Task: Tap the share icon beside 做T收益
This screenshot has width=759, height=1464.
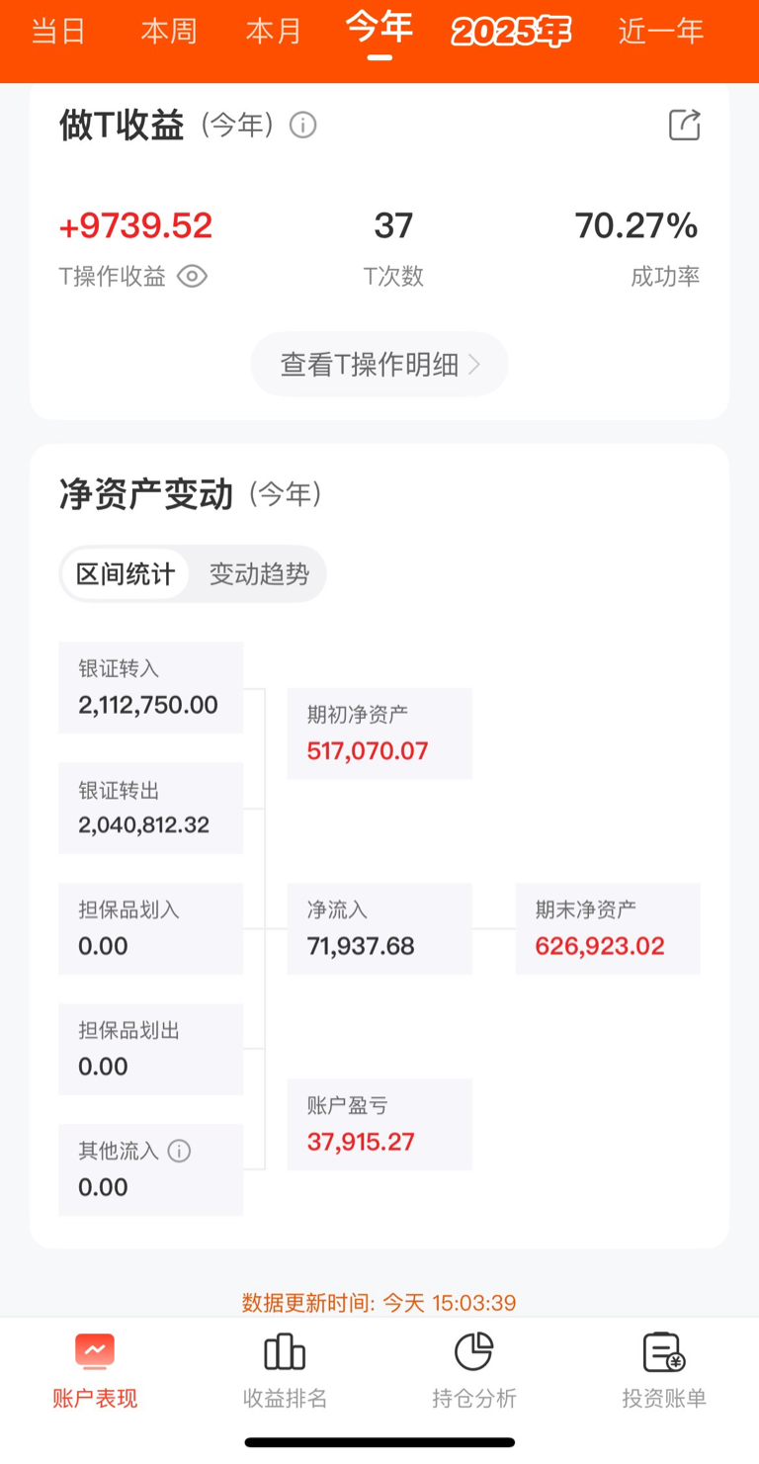Action: click(684, 126)
